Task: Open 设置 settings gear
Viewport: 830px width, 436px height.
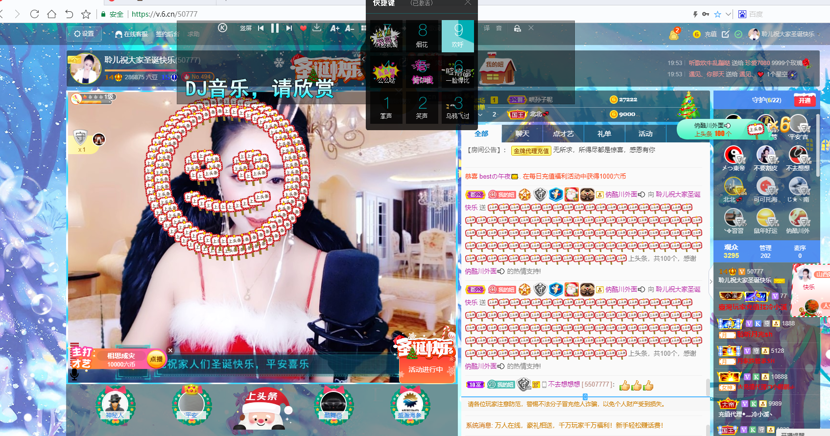Action: point(84,34)
